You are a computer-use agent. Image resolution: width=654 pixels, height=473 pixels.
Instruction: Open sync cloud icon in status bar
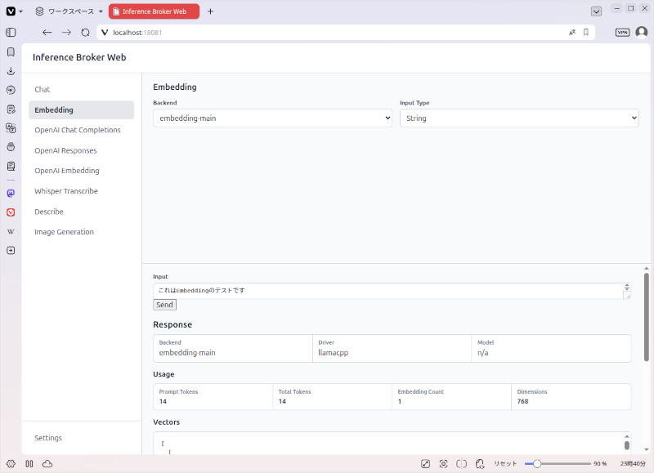click(x=47, y=464)
